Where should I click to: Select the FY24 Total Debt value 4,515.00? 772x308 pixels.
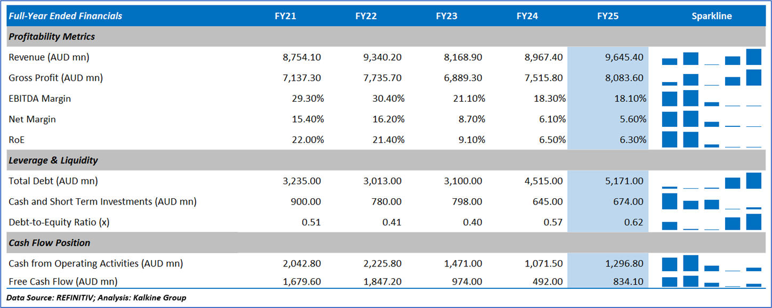point(543,181)
